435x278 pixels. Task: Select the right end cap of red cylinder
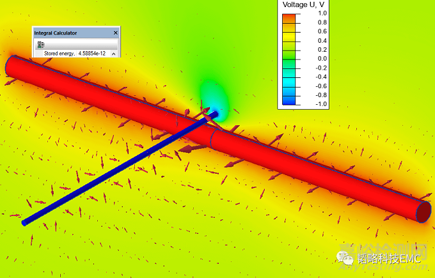point(423,210)
